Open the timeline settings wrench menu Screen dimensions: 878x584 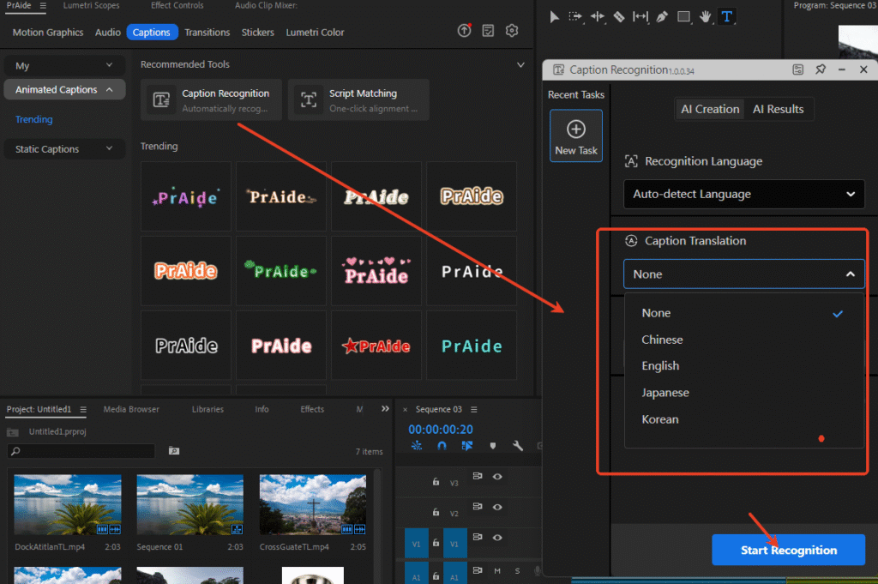[x=518, y=446]
